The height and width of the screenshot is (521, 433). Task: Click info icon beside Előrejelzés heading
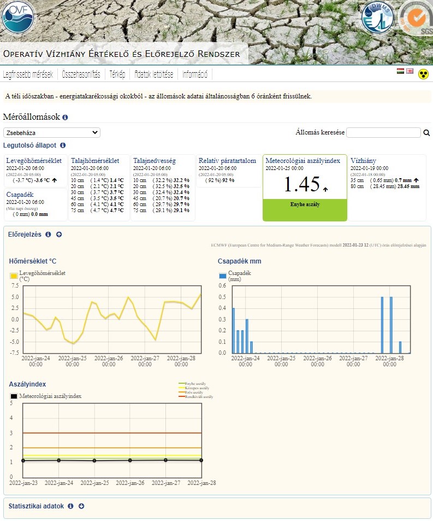point(48,235)
